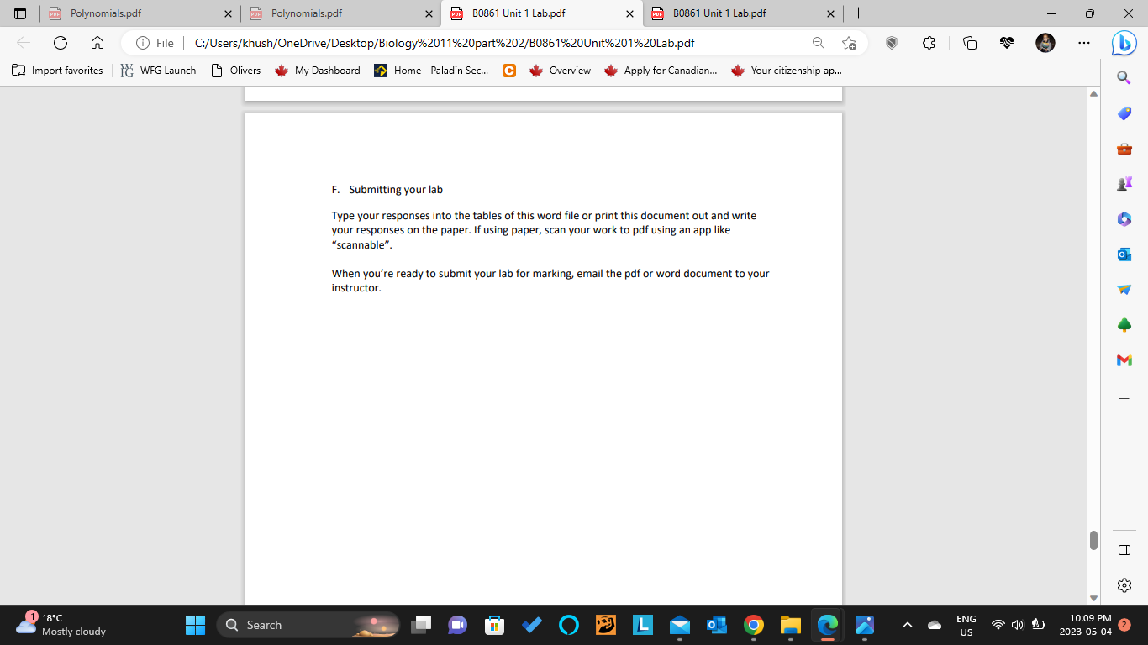Click the zoom out magnifier in address bar
1148x645 pixels.
(819, 43)
